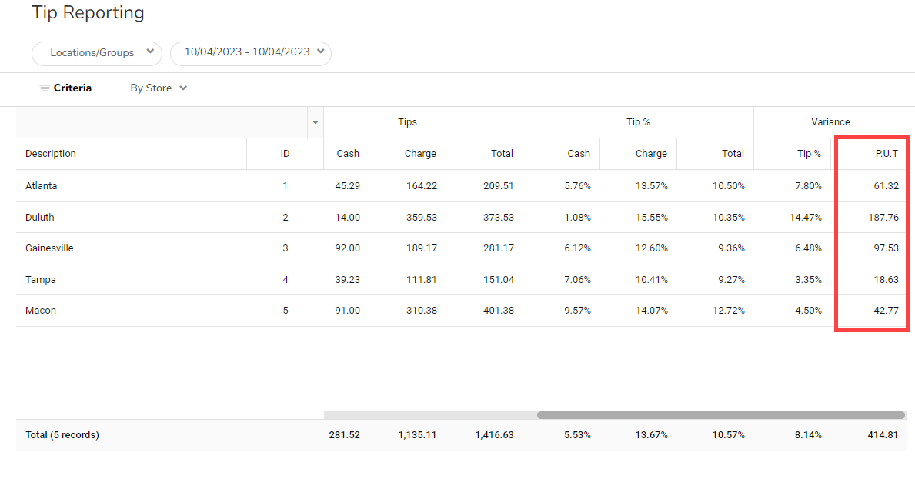Click the horizontal scrollbar thumb

[x=720, y=415]
